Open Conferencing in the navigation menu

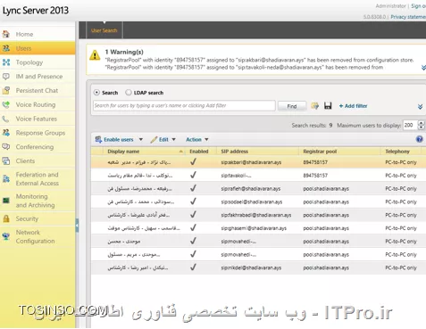pyautogui.click(x=35, y=147)
